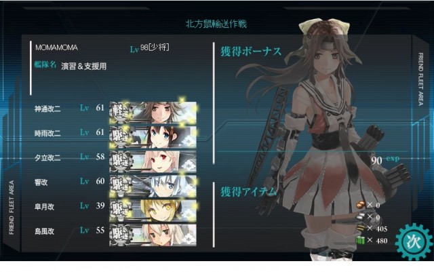Select 島風改 ship banner thumbnail
434x272 pixels.
click(x=153, y=235)
